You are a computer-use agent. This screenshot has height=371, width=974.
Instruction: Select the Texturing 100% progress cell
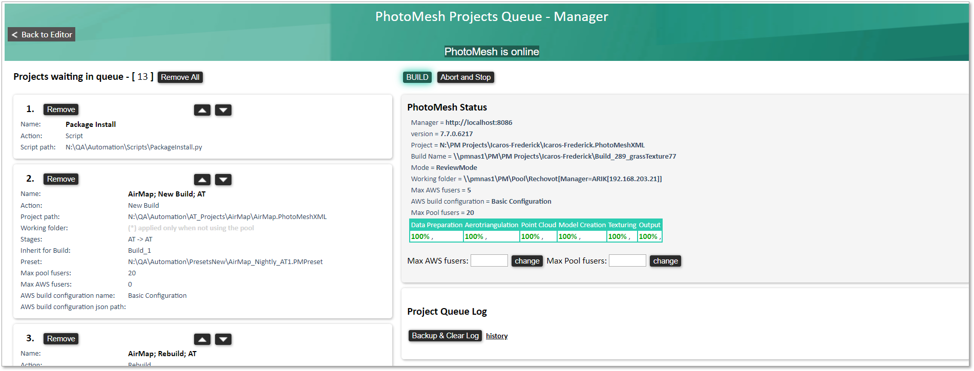622,236
